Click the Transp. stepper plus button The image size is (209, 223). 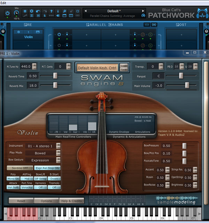(x=161, y=65)
